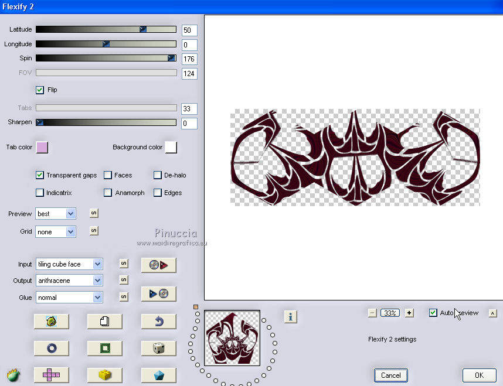Click the Sharpen value field

[189, 124]
